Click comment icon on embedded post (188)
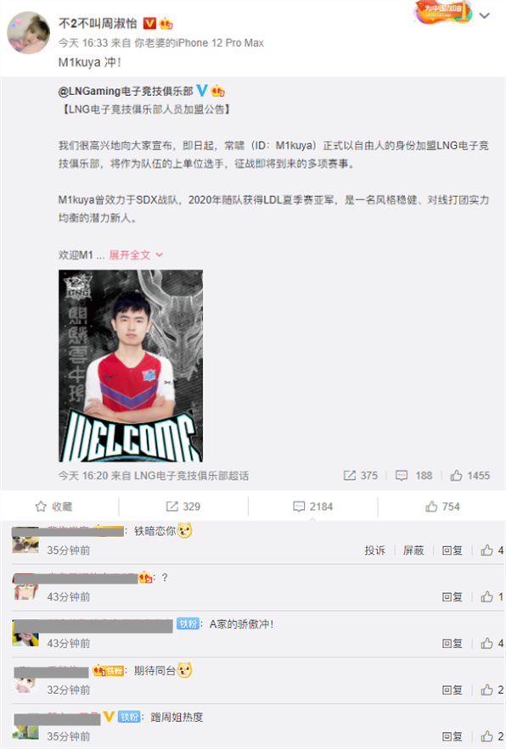This screenshot has height=749, width=506. click(402, 475)
